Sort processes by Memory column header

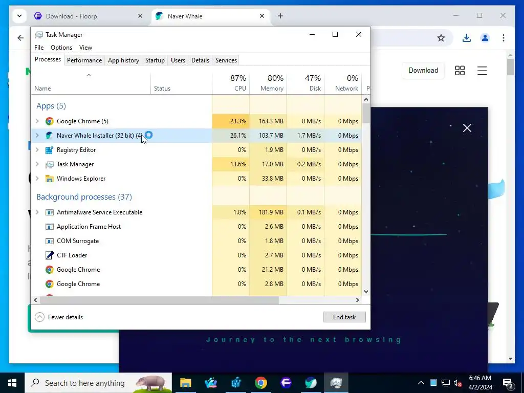click(x=268, y=83)
